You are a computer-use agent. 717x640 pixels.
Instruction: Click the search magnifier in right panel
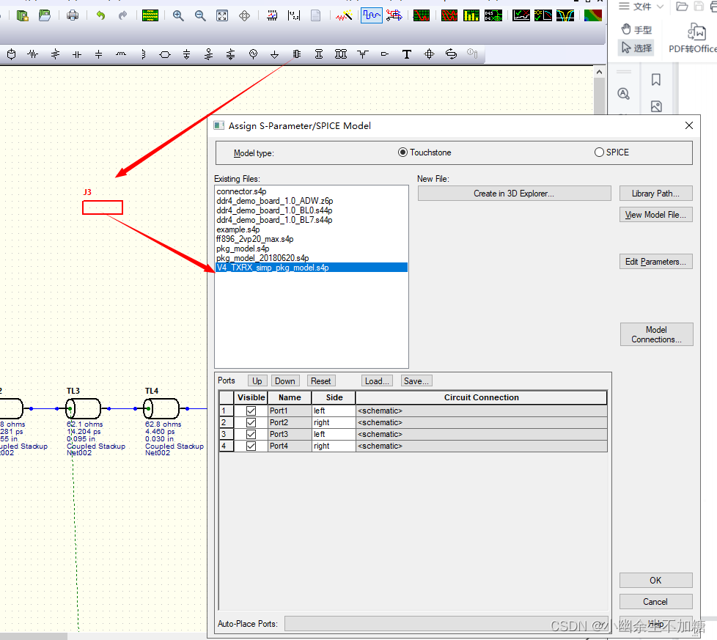pyautogui.click(x=624, y=94)
